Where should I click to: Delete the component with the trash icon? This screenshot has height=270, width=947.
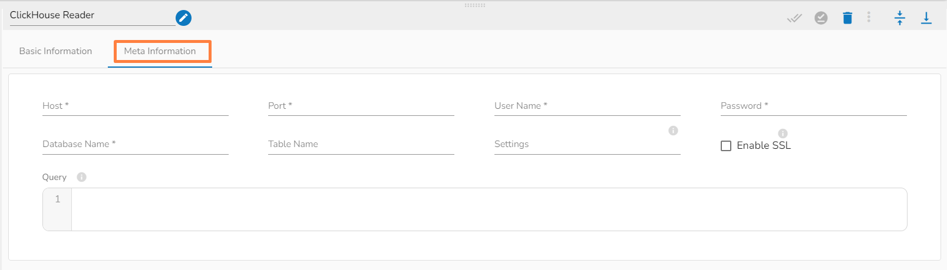[847, 18]
